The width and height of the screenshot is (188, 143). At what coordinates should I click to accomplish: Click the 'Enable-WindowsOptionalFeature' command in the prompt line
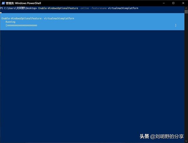click(x=58, y=8)
